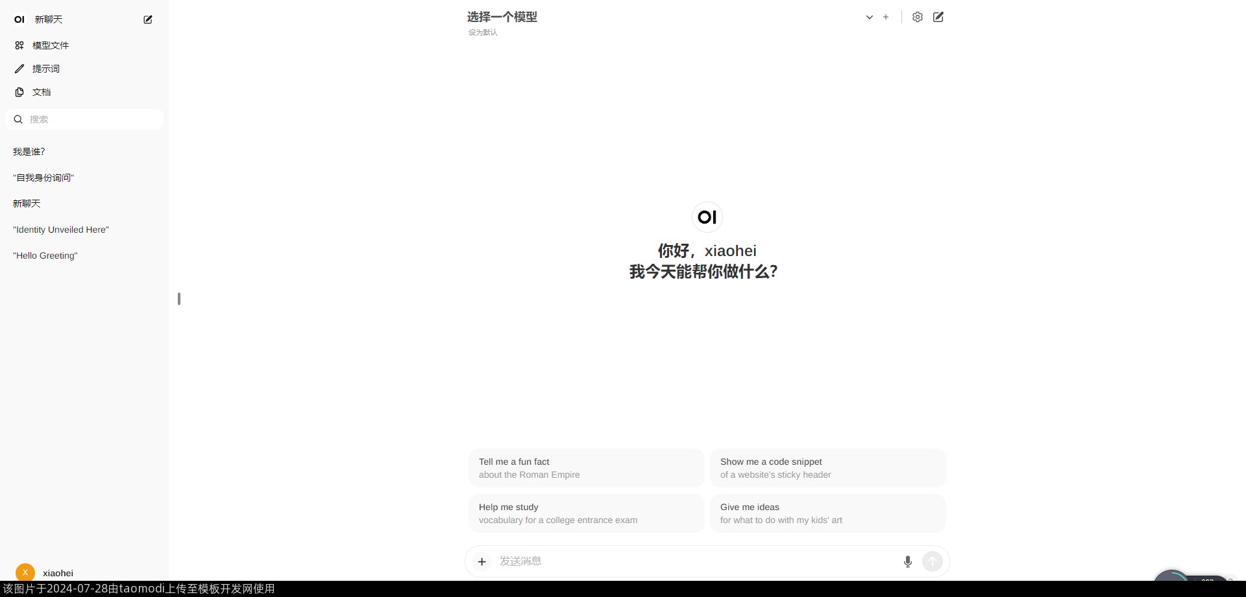
Task: Open the 文档 documents page
Action: [x=41, y=92]
